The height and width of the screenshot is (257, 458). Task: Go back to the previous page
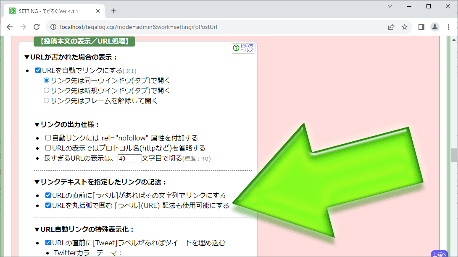click(10, 27)
